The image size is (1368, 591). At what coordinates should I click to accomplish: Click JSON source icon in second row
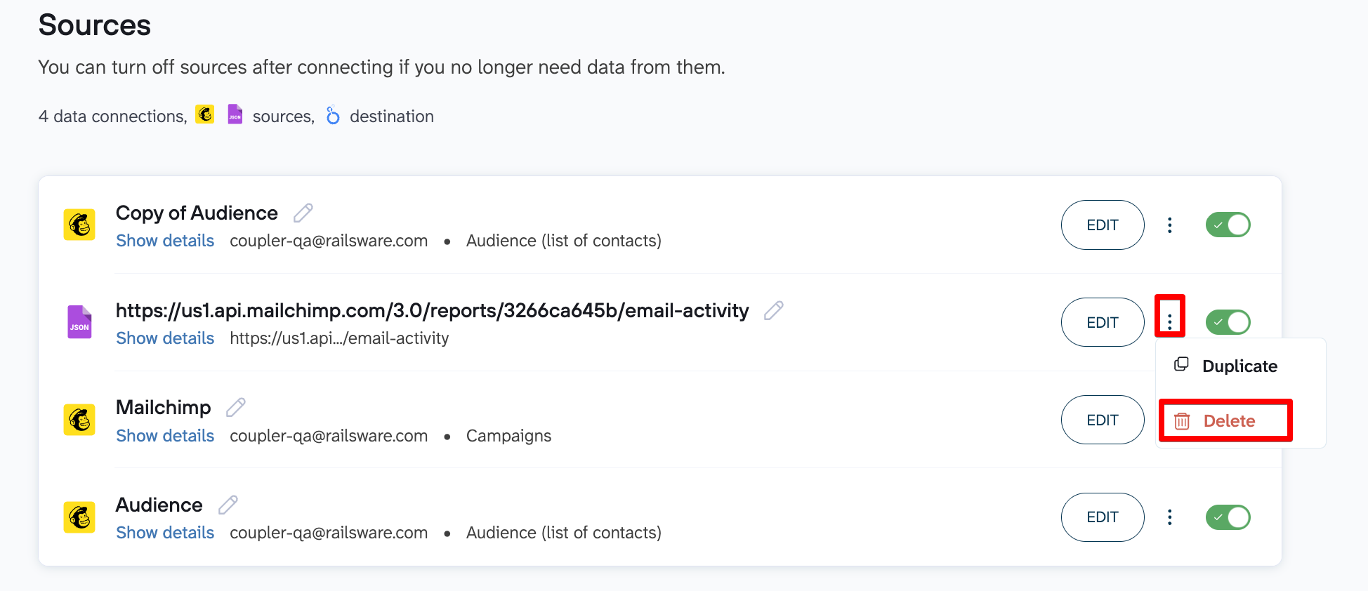[x=79, y=322]
